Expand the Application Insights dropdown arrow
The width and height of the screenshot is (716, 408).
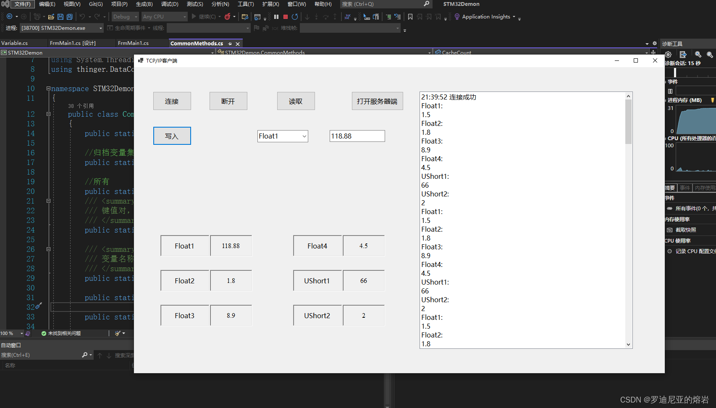coord(514,17)
